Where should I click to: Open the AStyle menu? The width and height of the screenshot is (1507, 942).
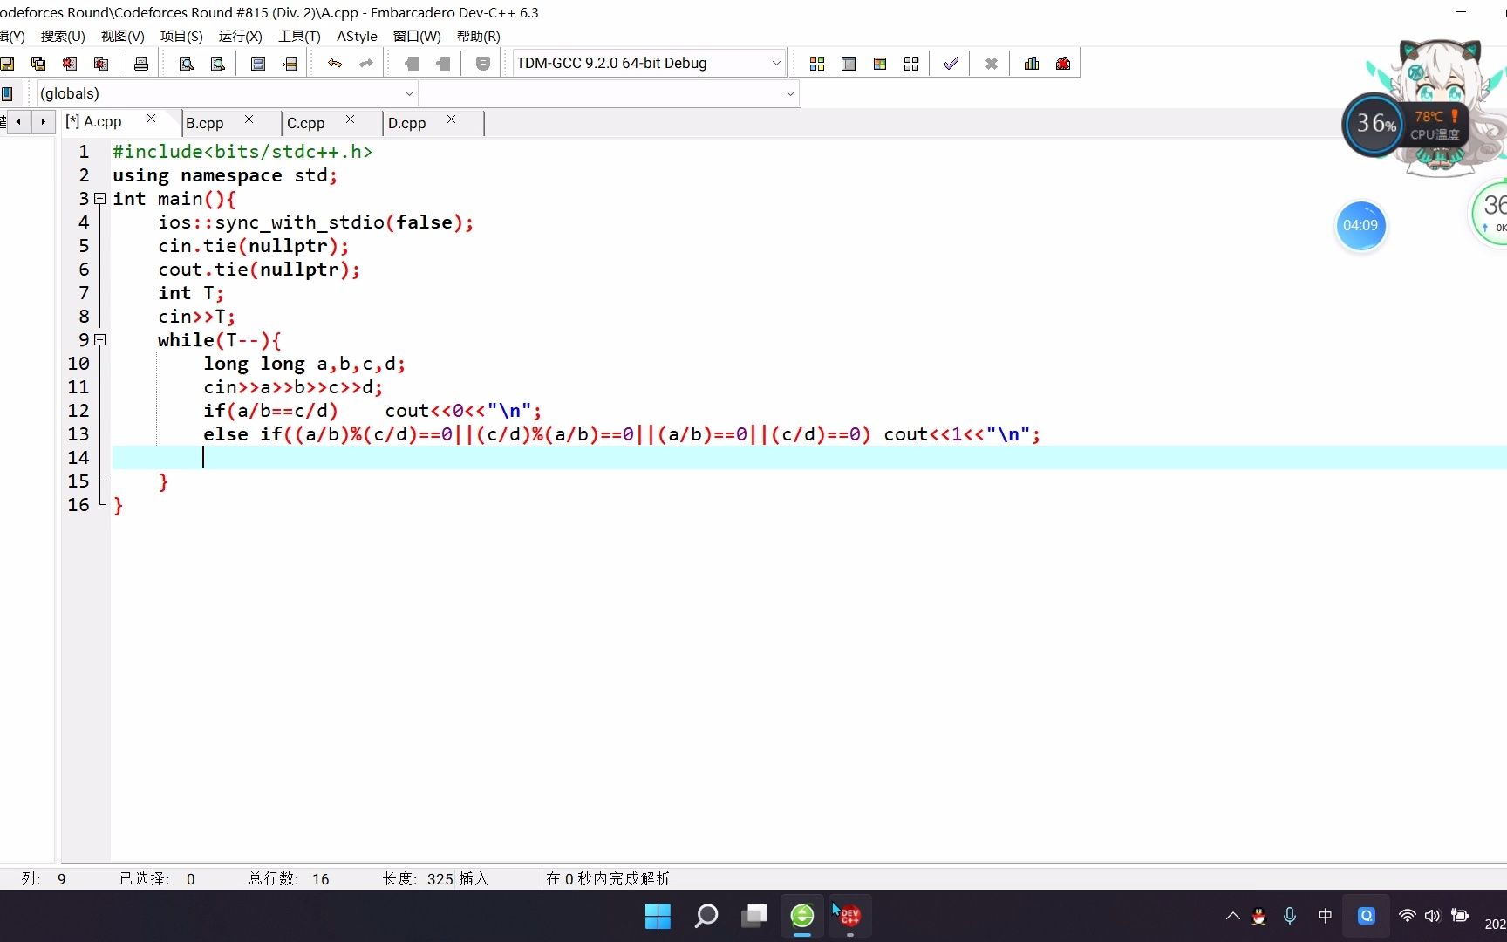(x=357, y=37)
